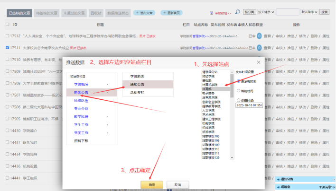The width and height of the screenshot is (336, 191).
Task: Open the 回收站 tab
Action: point(96,12)
